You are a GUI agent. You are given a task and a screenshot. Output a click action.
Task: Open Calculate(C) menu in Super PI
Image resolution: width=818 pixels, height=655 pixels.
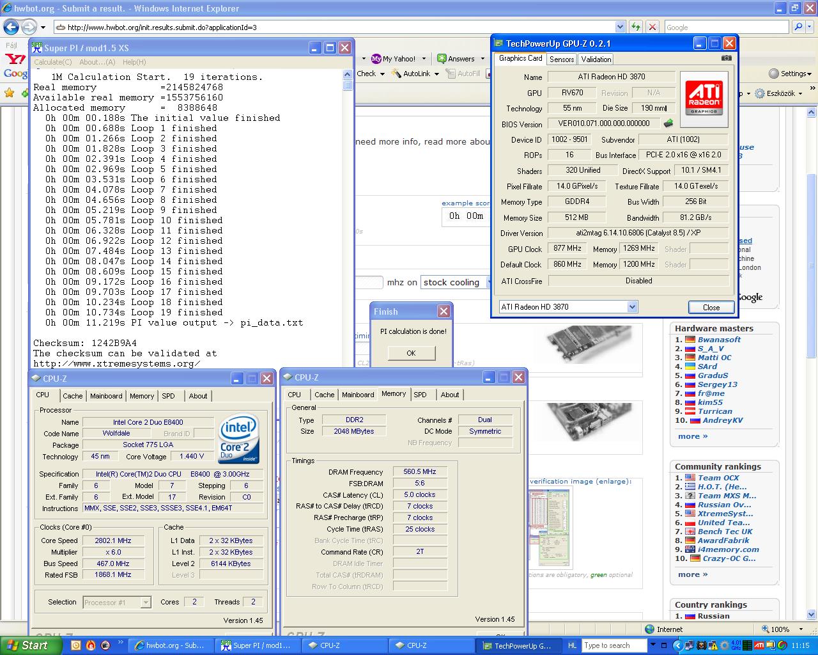(x=52, y=62)
